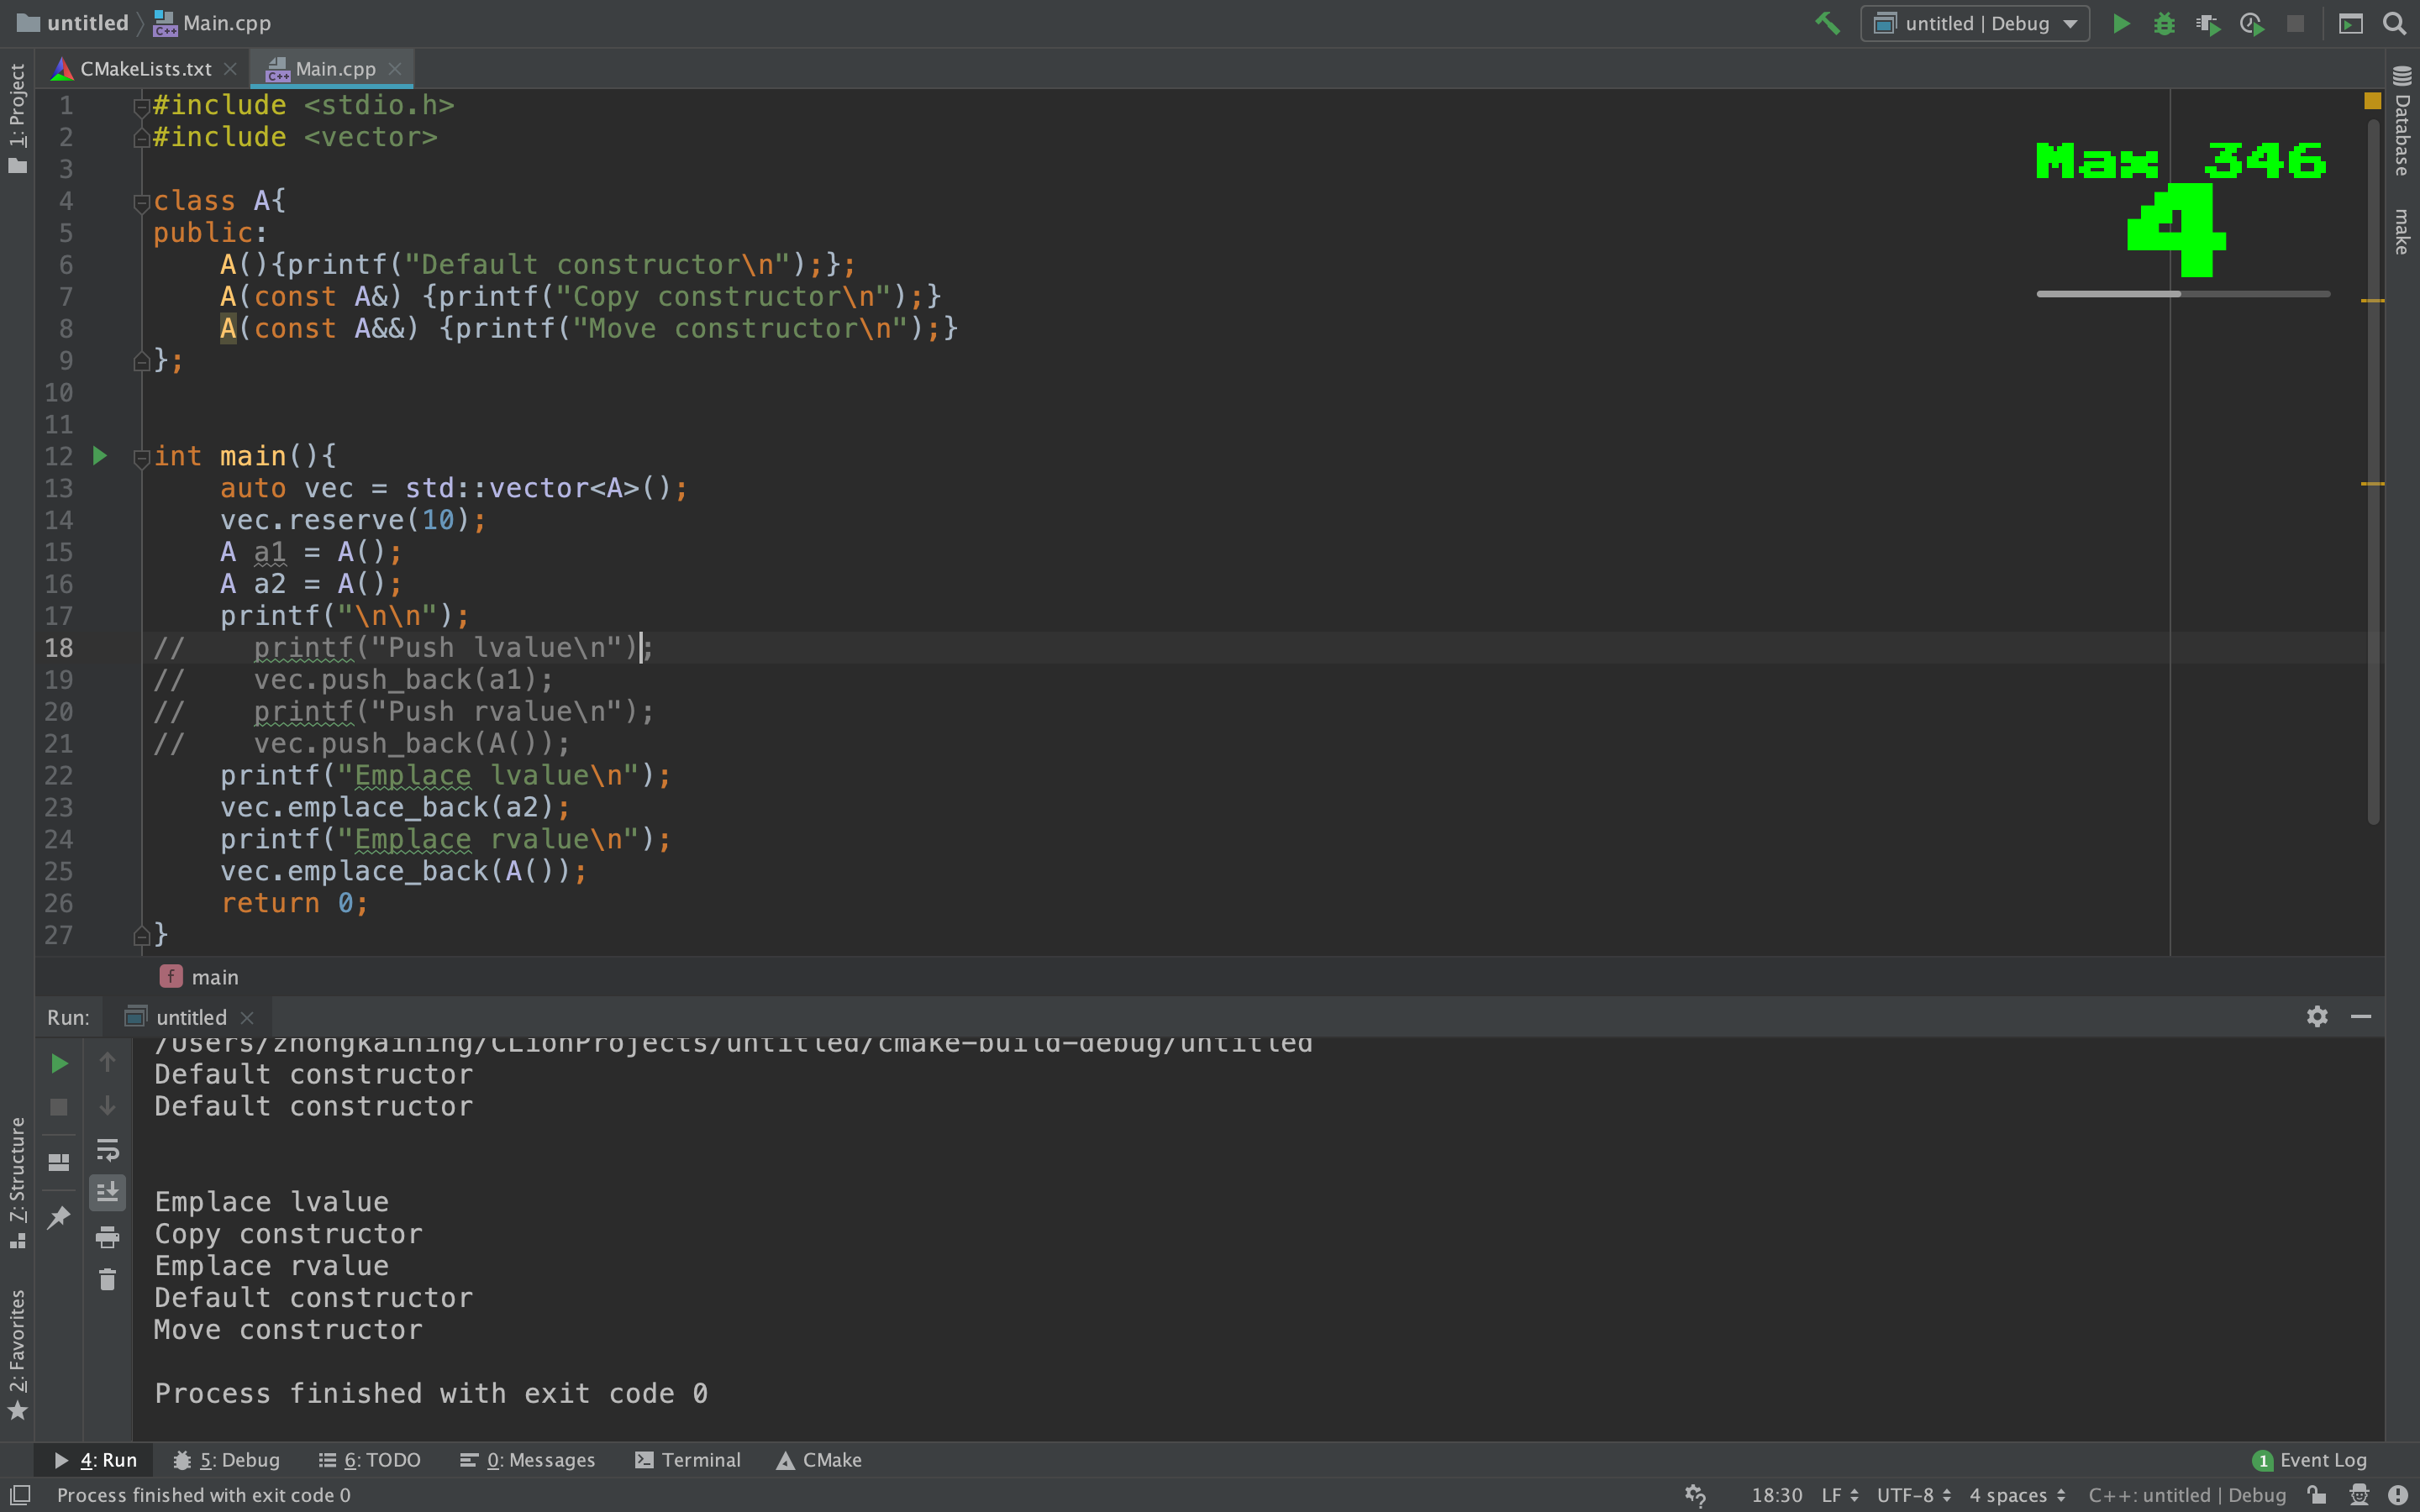Start debugging with the green bug icon
2420x1512 pixels.
coord(2164,23)
